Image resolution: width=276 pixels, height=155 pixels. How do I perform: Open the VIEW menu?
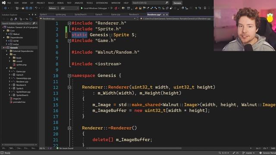click(x=24, y=3)
